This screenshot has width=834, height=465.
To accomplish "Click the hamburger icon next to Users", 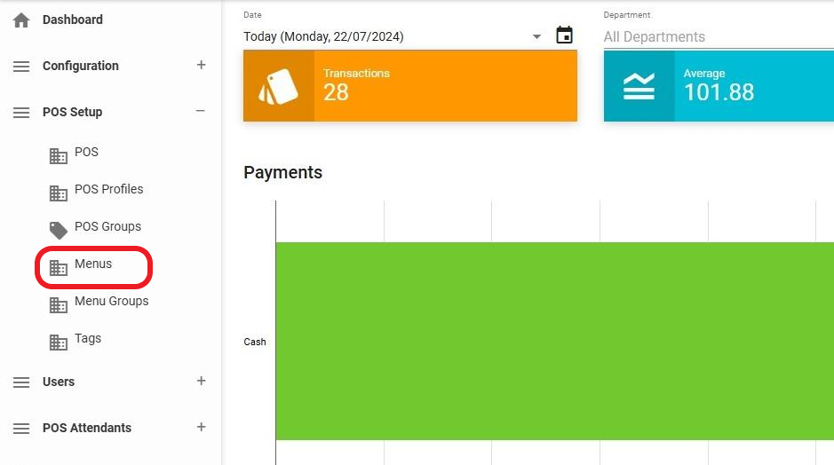I will pyautogui.click(x=21, y=382).
